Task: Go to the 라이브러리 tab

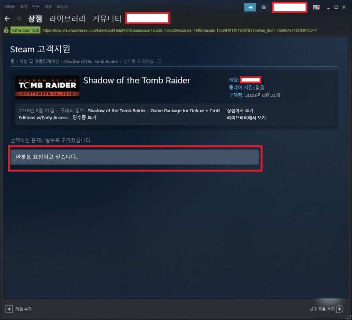Action: 67,18
